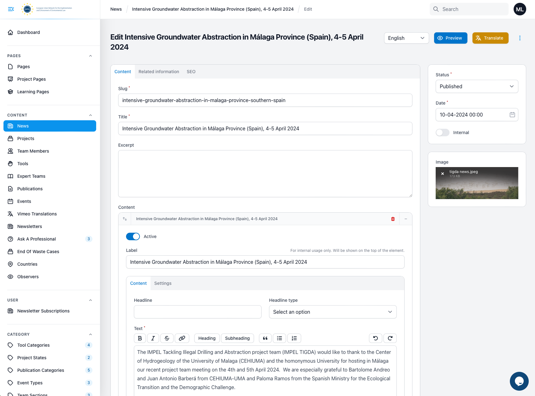
Task: Click the IMPEL logo
Action: point(47,9)
